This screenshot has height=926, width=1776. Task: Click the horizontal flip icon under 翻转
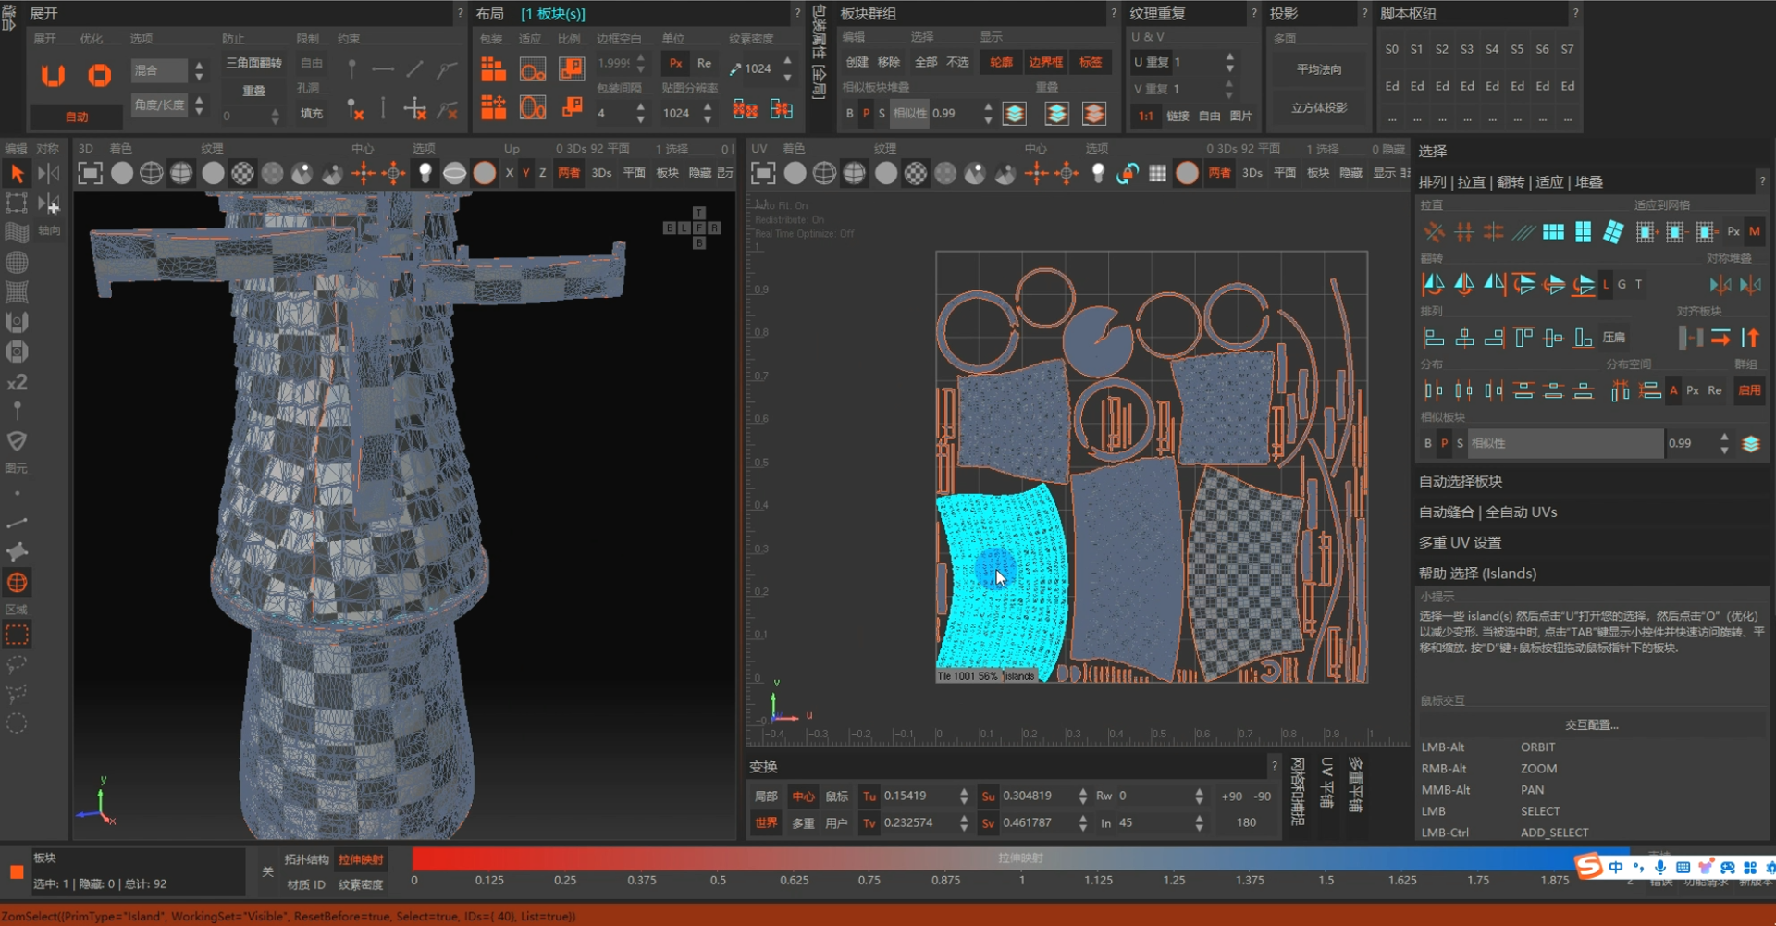pos(1433,284)
